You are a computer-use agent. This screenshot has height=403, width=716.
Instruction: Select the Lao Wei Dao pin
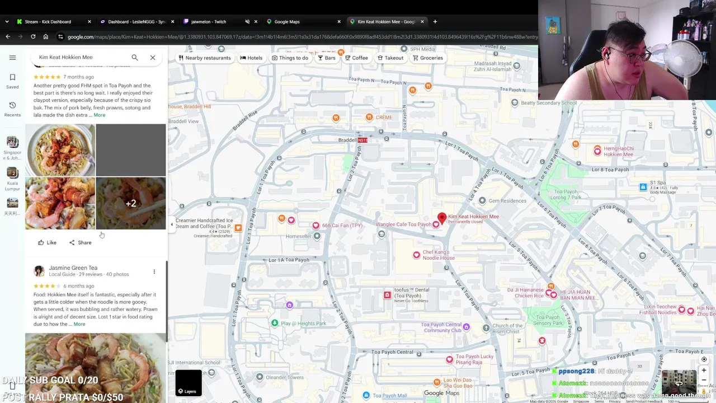pyautogui.click(x=437, y=383)
